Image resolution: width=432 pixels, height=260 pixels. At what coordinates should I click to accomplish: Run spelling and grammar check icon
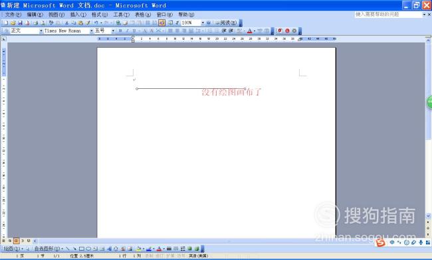pos(51,23)
